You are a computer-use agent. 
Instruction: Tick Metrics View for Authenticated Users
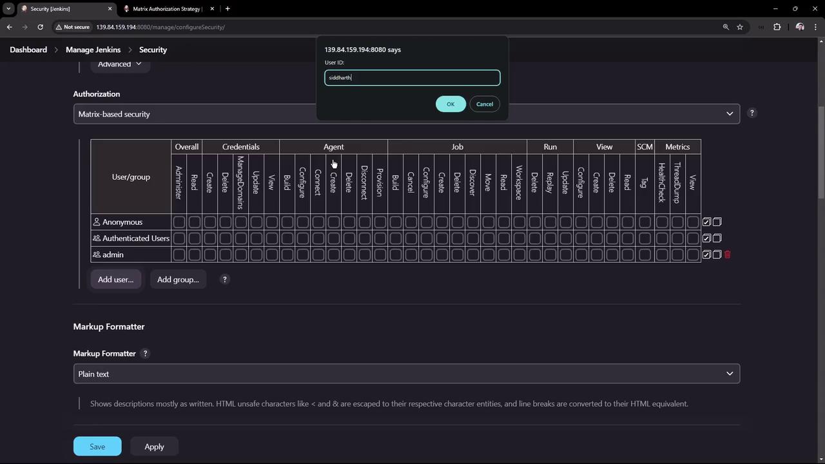click(x=693, y=238)
